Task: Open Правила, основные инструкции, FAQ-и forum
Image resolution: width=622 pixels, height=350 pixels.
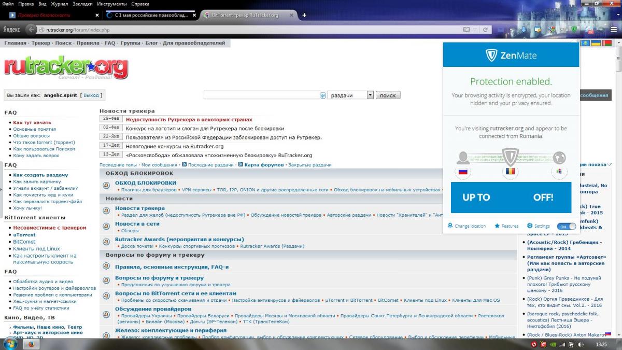Action: click(172, 267)
